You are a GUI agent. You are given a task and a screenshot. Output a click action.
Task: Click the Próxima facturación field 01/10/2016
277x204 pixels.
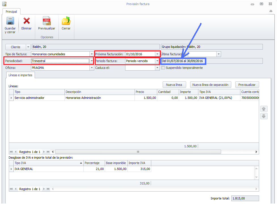[140, 54]
